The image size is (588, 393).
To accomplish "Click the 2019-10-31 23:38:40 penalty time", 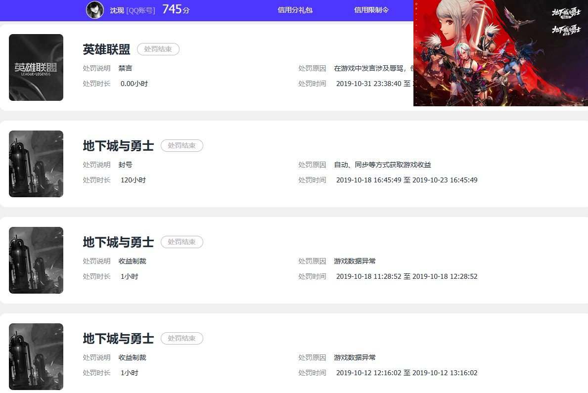I will click(368, 84).
